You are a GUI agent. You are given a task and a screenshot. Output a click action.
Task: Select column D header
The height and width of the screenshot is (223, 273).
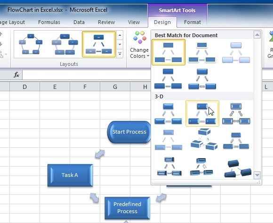(x=25, y=87)
